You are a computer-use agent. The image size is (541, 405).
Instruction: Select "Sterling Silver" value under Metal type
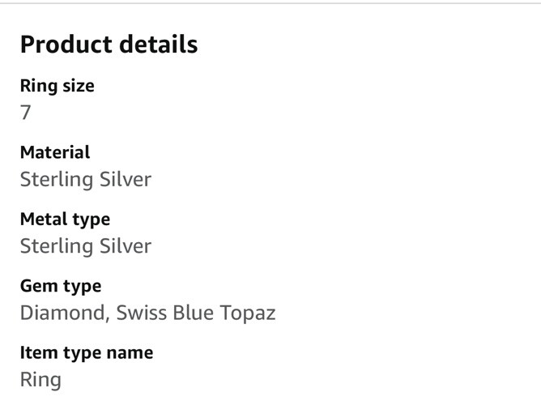pos(85,246)
